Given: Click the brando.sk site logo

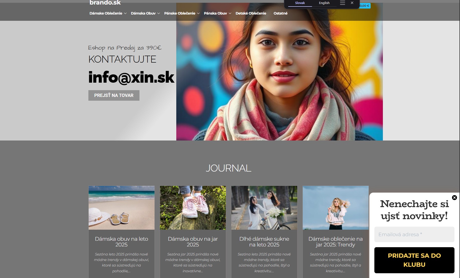Looking at the screenshot, I should [x=105, y=3].
